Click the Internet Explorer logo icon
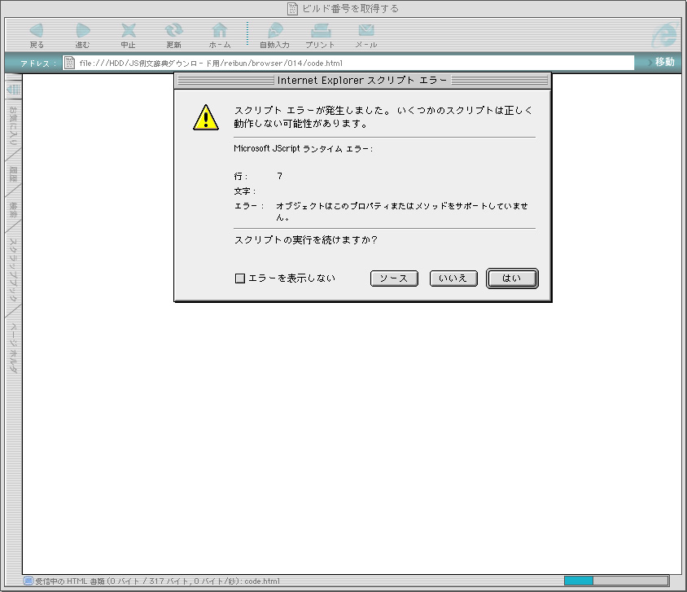The height and width of the screenshot is (592, 687). [665, 34]
